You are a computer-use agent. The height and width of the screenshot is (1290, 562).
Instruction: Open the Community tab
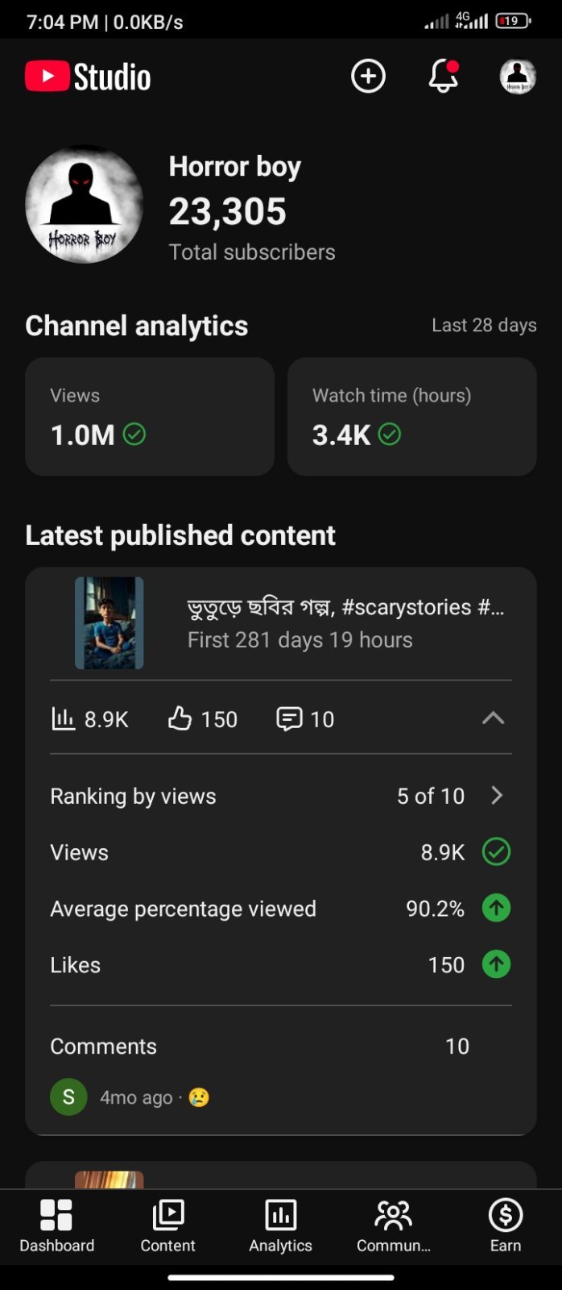(x=394, y=1225)
